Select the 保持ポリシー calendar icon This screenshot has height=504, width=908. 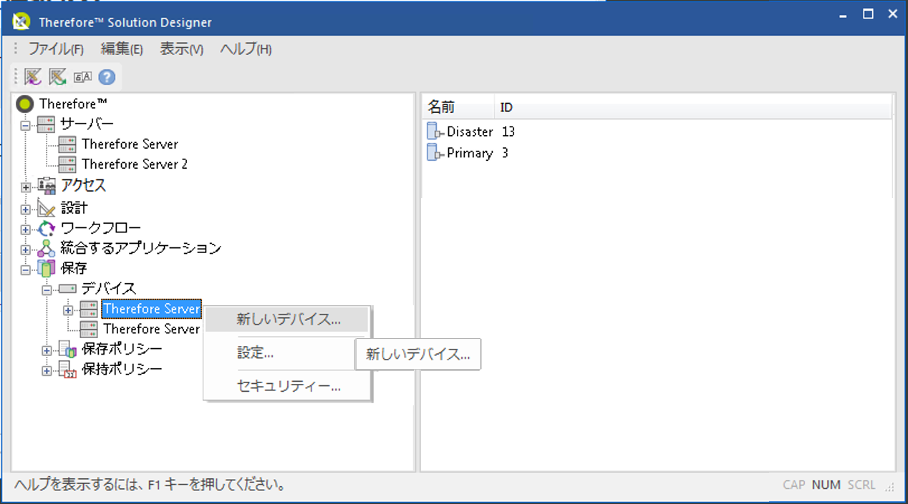[67, 370]
